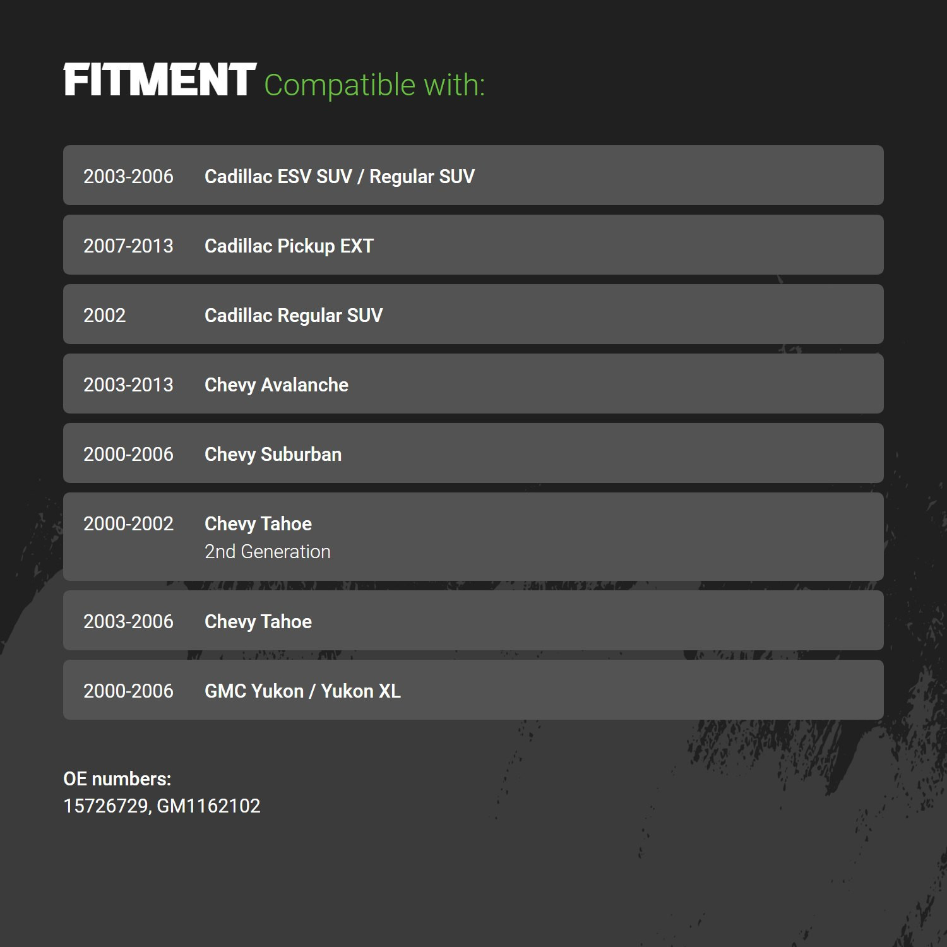Click the OE number GM1162102
This screenshot has width=947, height=947.
tap(208, 806)
